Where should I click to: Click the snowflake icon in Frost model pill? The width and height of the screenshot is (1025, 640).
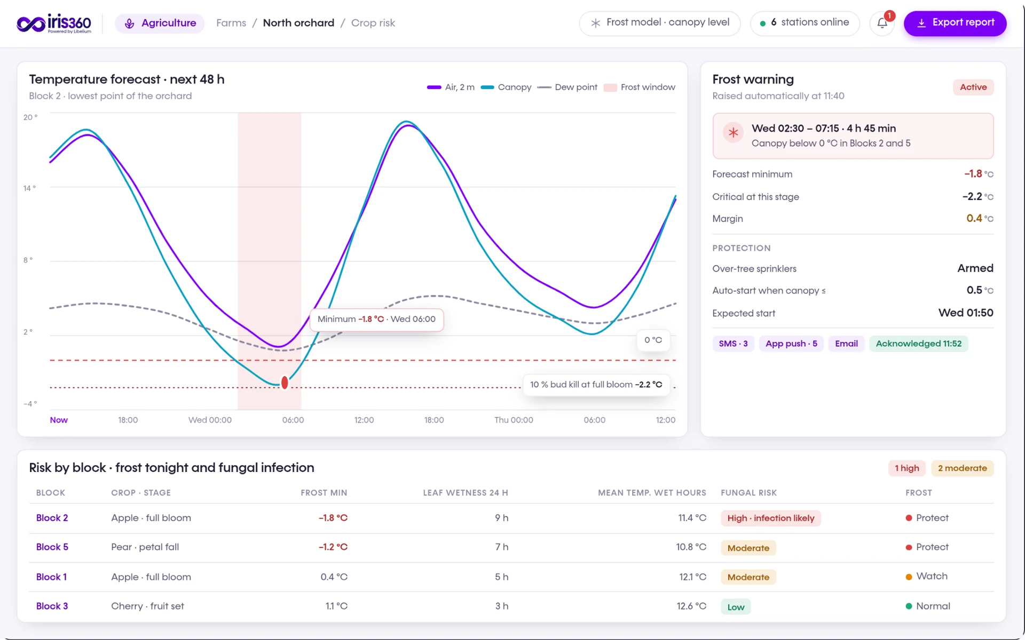[595, 23]
